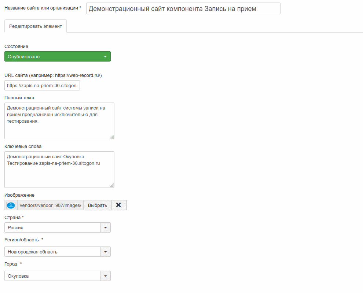363x293 pixels.
Task: Click into the URL сайта input
Action: click(42, 85)
